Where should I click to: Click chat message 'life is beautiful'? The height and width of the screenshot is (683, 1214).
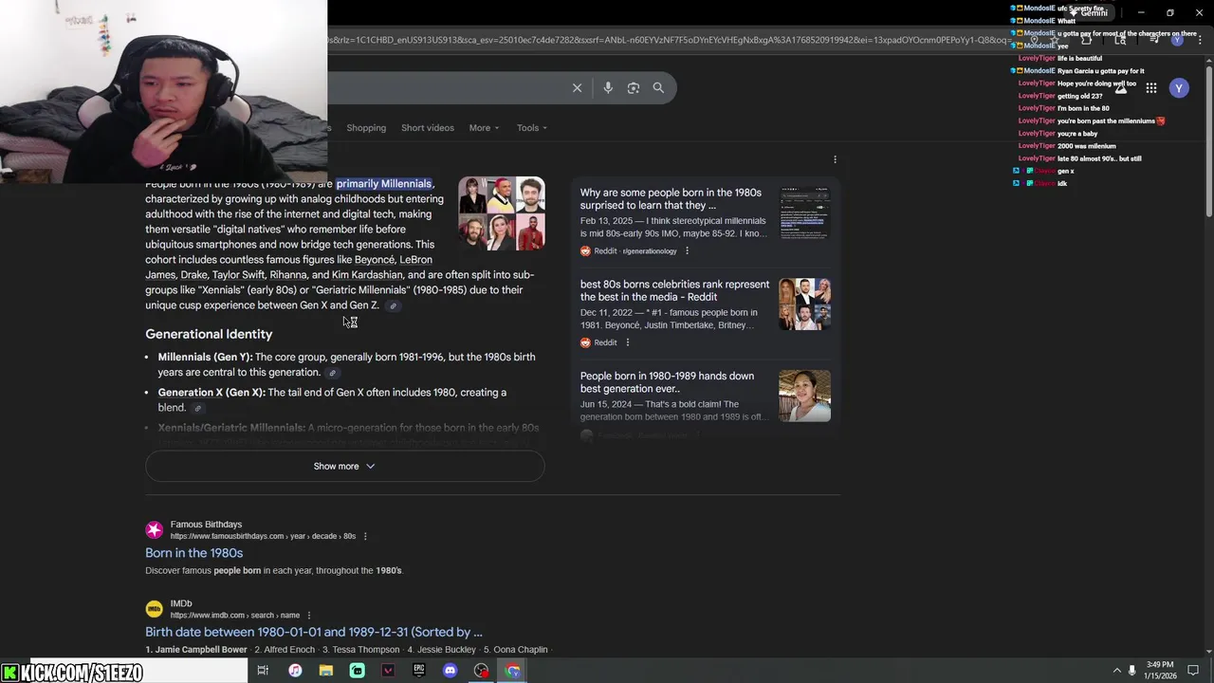1079,59
